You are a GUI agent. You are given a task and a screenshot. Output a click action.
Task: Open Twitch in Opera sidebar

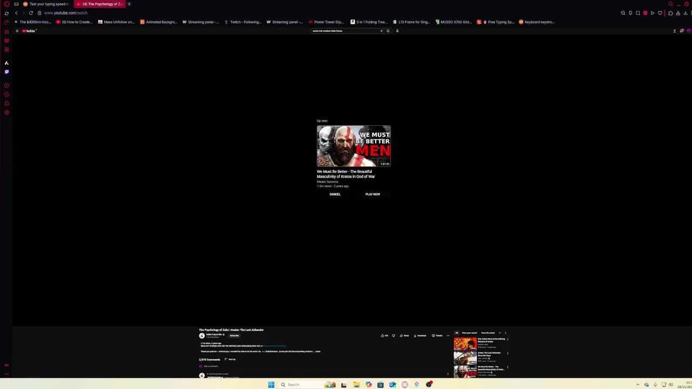point(6,71)
